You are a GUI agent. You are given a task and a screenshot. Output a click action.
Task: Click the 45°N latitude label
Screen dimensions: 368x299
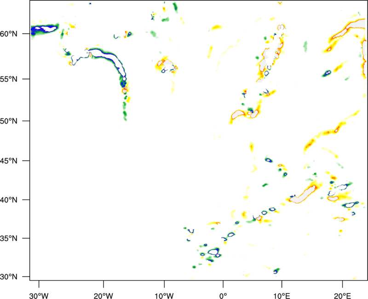click(9, 161)
